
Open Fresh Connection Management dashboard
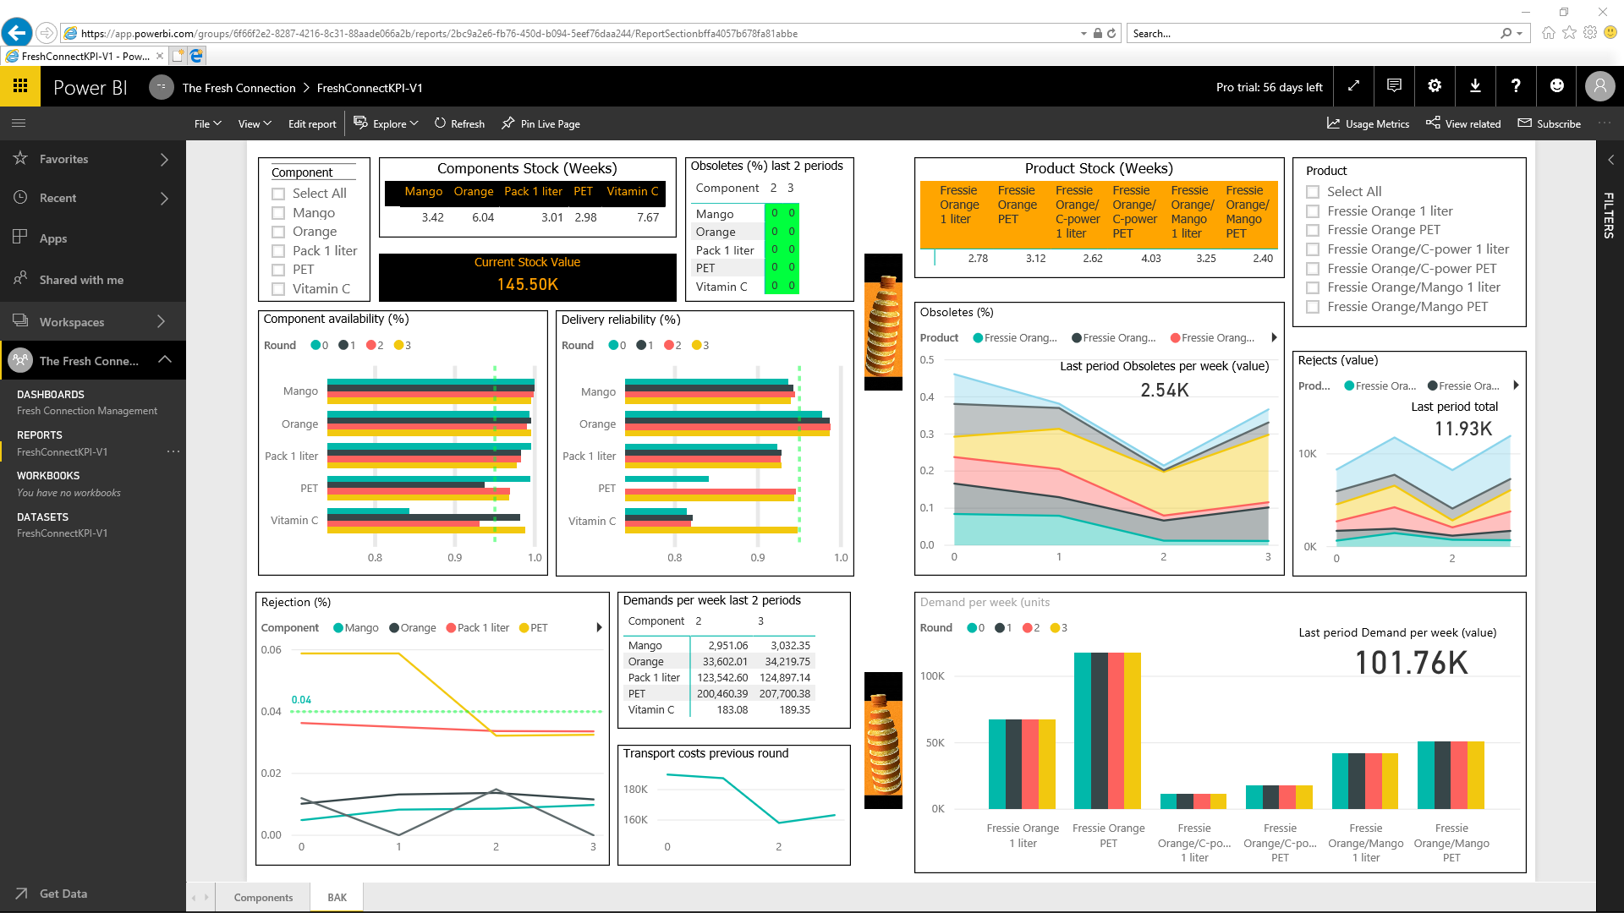(87, 411)
